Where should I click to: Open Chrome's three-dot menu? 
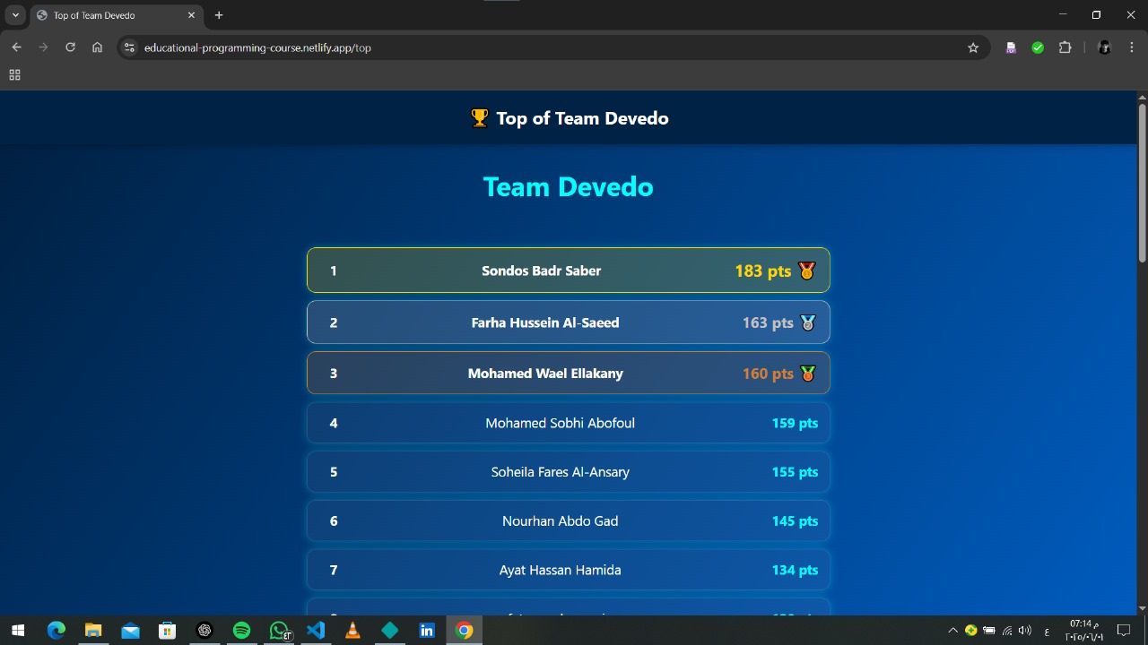point(1132,47)
